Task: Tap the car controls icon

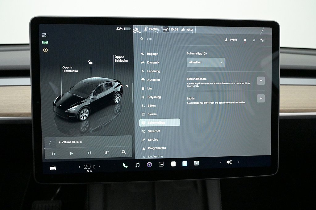Action: (53, 168)
